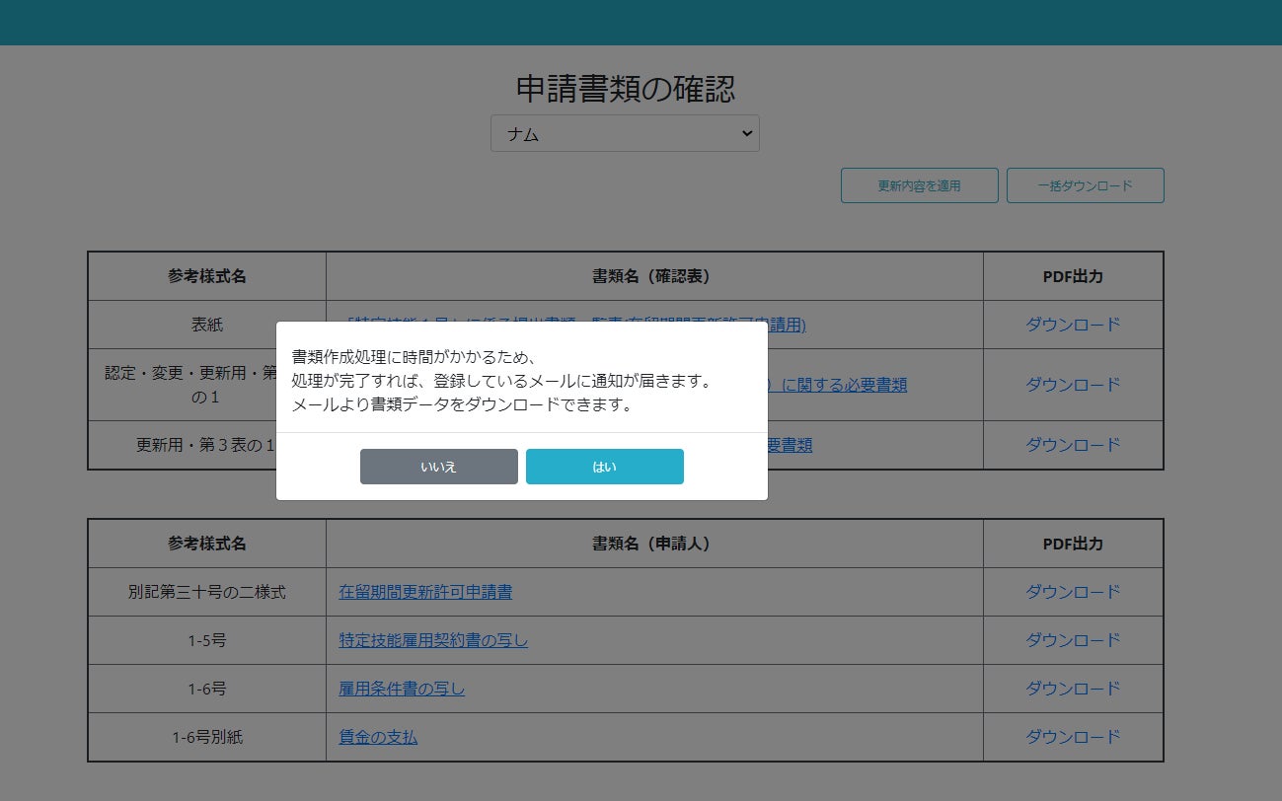Open the 雇用条件書の写し link

(x=402, y=689)
